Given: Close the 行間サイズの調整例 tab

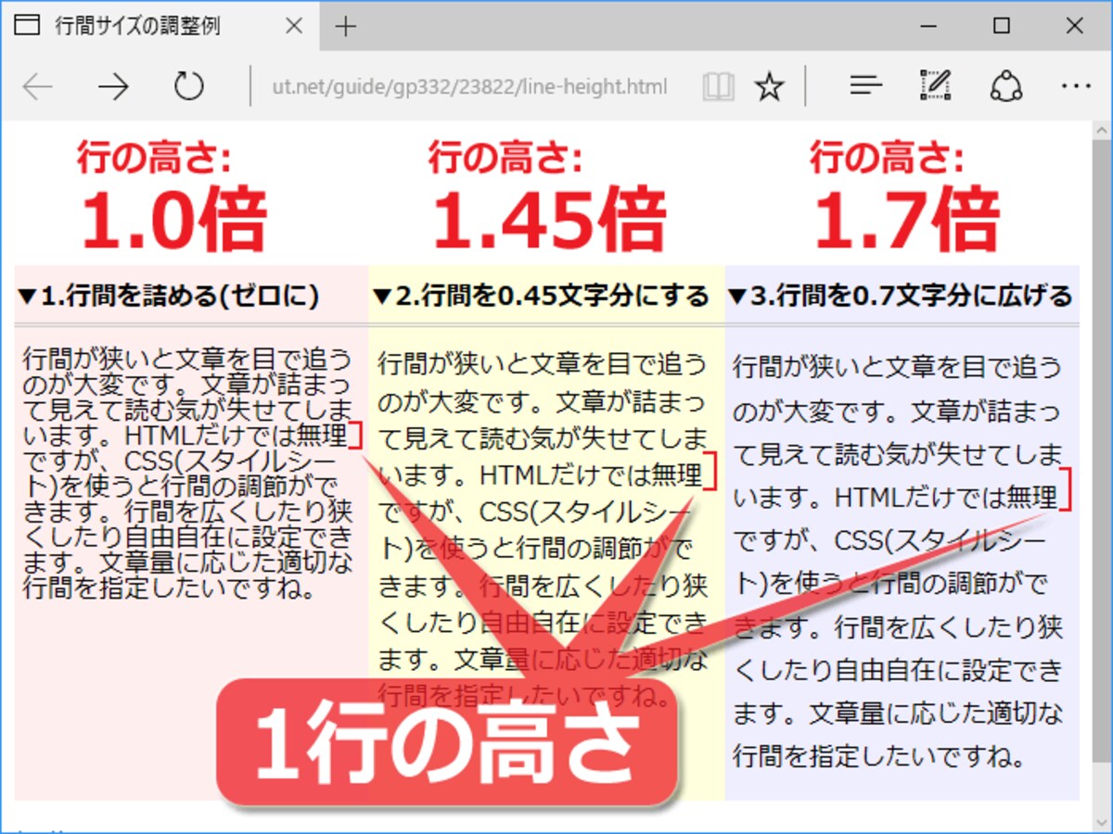Looking at the screenshot, I should 294,27.
